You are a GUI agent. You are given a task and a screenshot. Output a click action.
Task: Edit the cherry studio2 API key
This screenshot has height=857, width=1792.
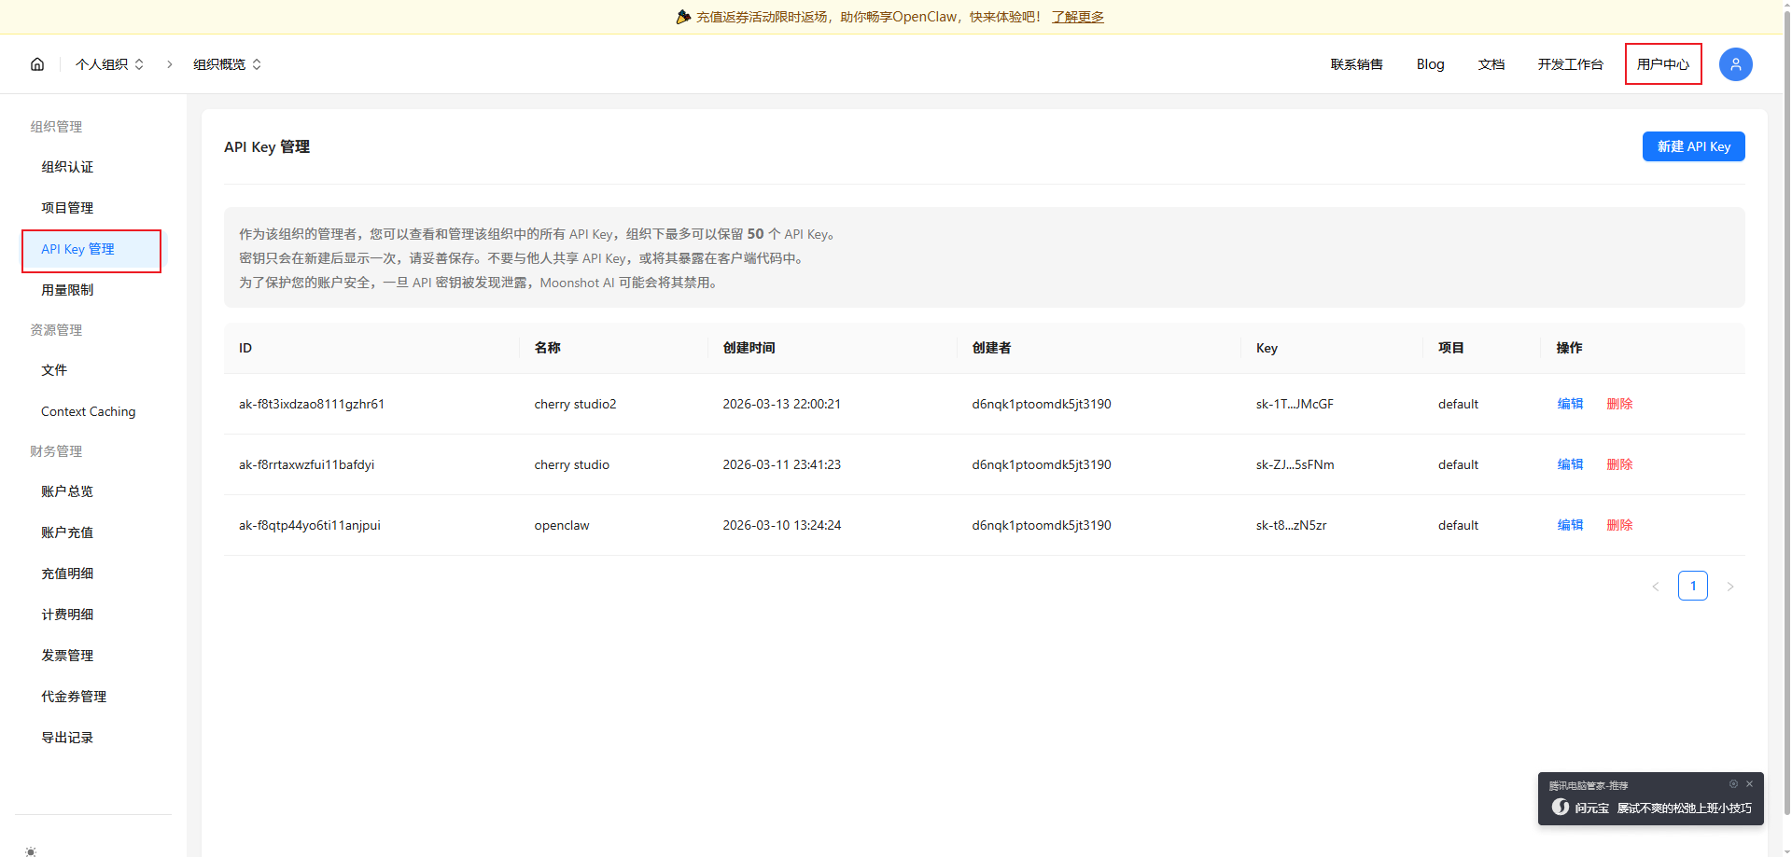(1570, 404)
